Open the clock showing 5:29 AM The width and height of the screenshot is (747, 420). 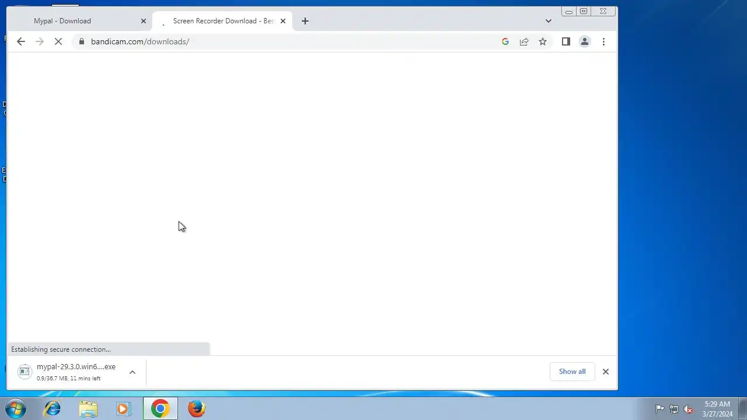pyautogui.click(x=717, y=409)
